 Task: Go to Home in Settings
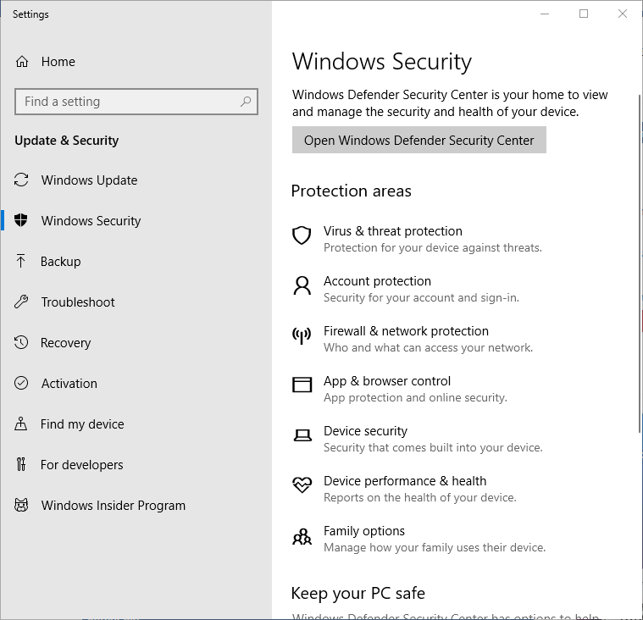[136, 62]
